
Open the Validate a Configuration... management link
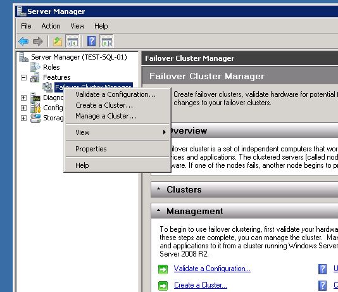tap(212, 269)
